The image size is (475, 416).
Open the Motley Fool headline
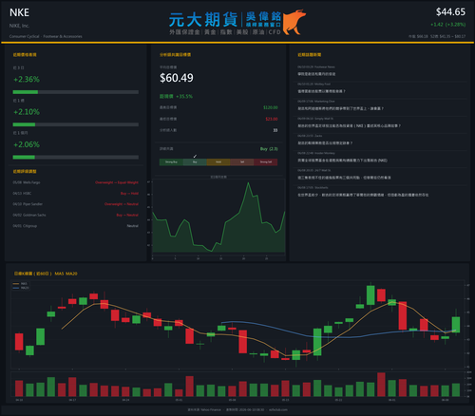pos(321,91)
